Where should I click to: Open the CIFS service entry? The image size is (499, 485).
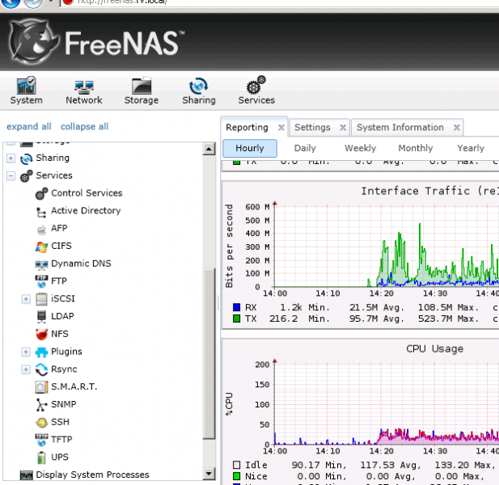click(61, 246)
